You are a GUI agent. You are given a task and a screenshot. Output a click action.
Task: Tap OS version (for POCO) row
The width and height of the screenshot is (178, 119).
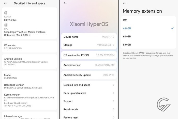[x=89, y=55]
